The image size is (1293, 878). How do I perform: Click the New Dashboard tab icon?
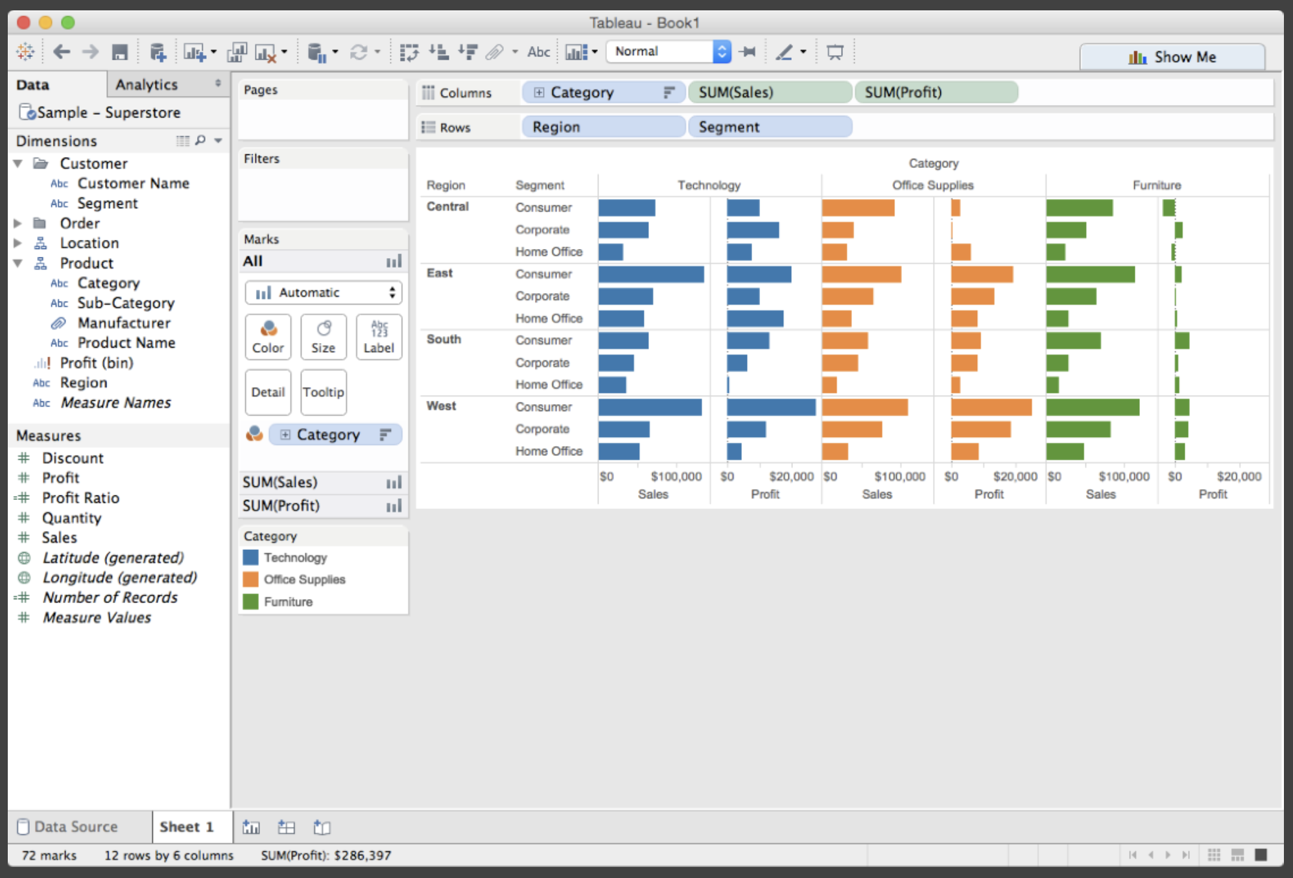pyautogui.click(x=286, y=827)
